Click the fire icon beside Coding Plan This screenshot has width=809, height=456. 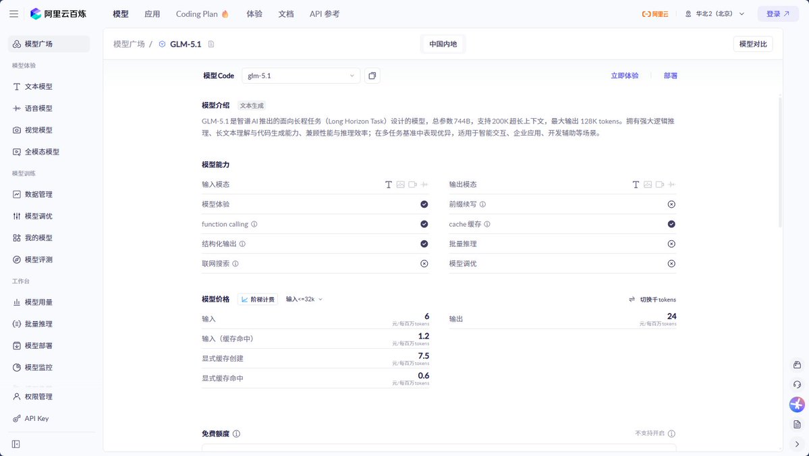click(x=225, y=14)
